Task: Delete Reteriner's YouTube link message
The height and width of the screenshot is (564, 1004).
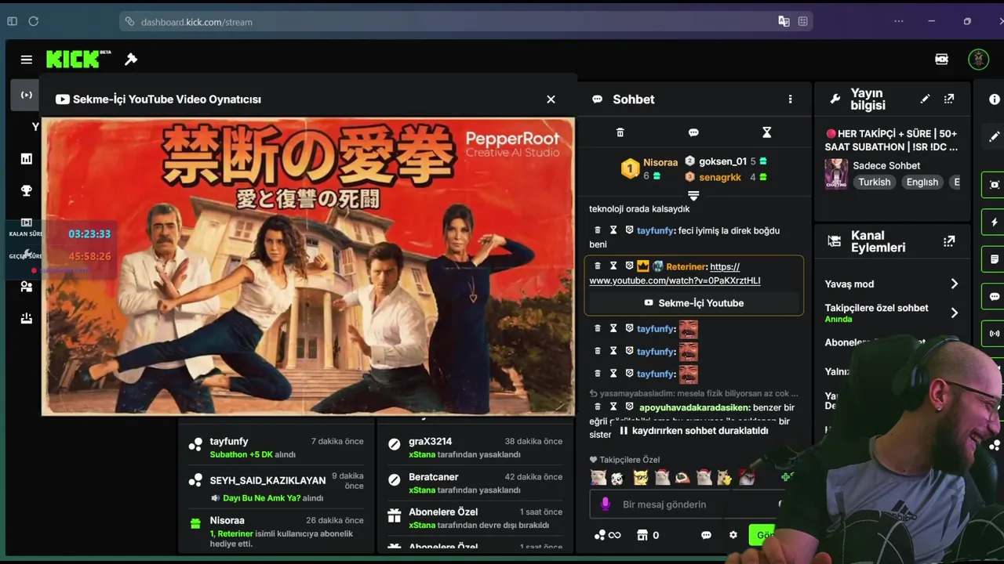Action: point(597,266)
